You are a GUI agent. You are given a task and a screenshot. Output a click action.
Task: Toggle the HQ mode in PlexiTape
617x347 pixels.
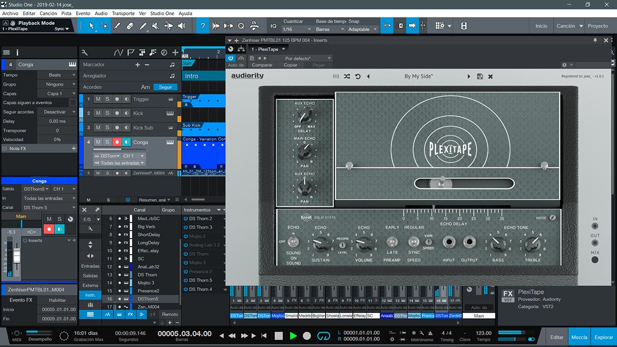(x=336, y=77)
